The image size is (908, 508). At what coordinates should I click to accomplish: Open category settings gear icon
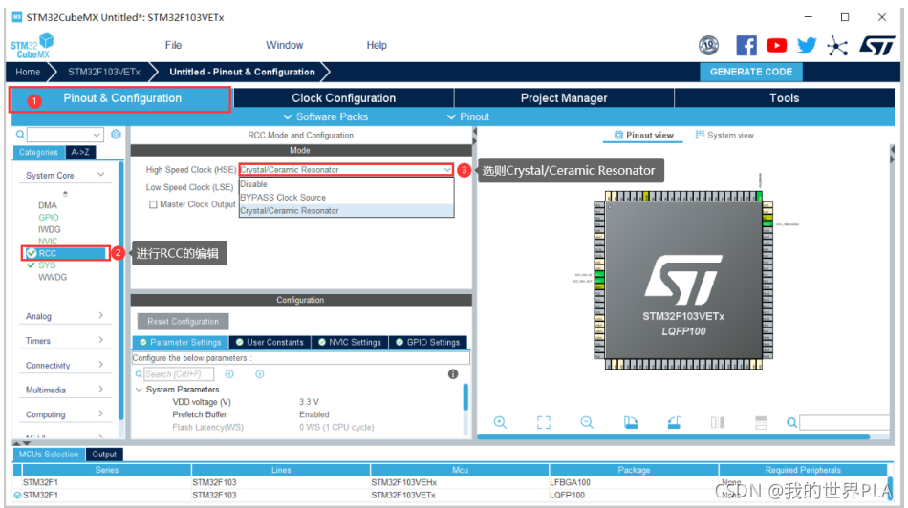[116, 135]
